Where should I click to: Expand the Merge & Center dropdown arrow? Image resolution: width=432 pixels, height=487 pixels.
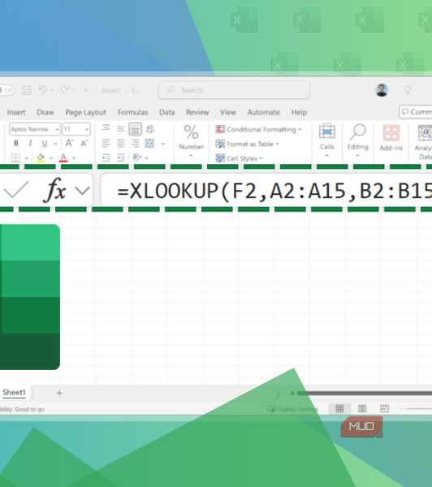tap(163, 144)
